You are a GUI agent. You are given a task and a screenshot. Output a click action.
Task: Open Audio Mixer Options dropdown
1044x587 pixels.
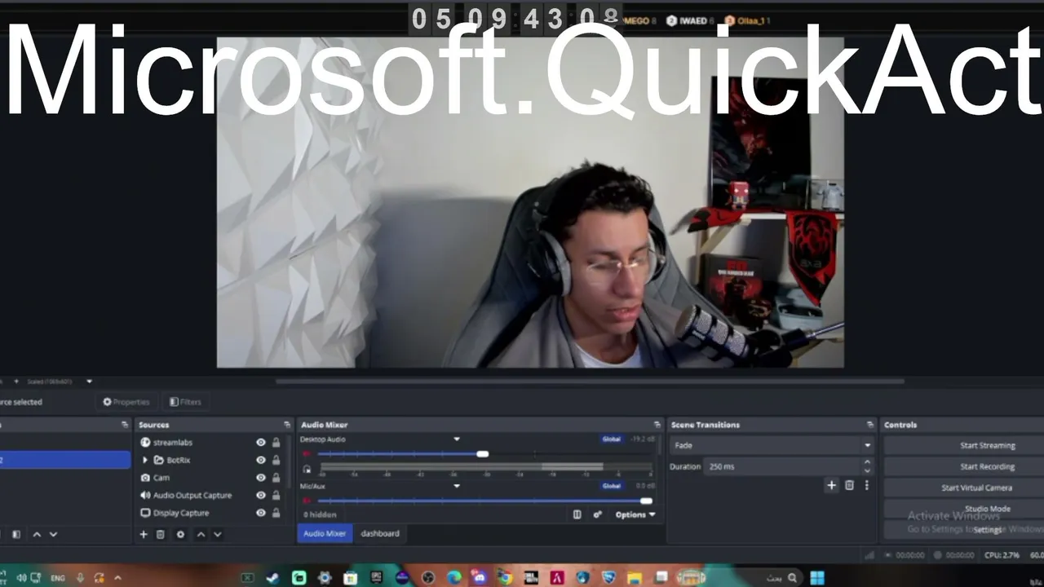pyautogui.click(x=635, y=514)
